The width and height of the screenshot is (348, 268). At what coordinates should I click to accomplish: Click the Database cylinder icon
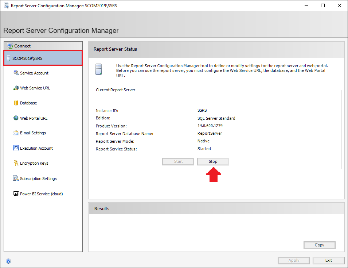[16, 103]
